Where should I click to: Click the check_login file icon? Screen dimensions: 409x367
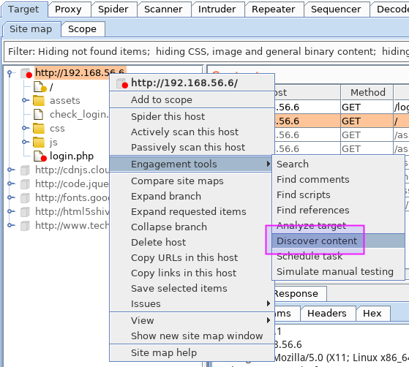[x=38, y=115]
